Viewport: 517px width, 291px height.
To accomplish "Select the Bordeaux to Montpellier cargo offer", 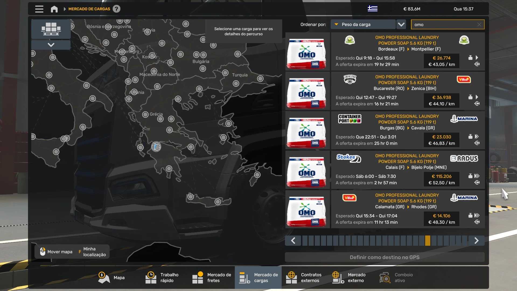I will pyautogui.click(x=408, y=51).
